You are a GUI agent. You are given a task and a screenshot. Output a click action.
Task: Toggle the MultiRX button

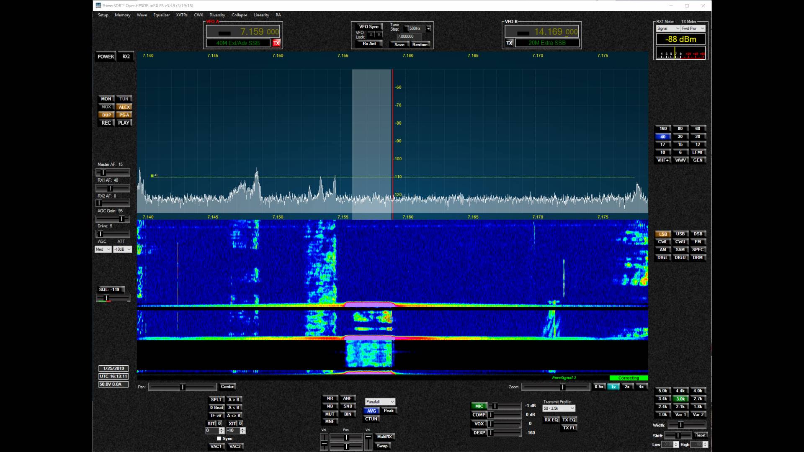pos(384,437)
